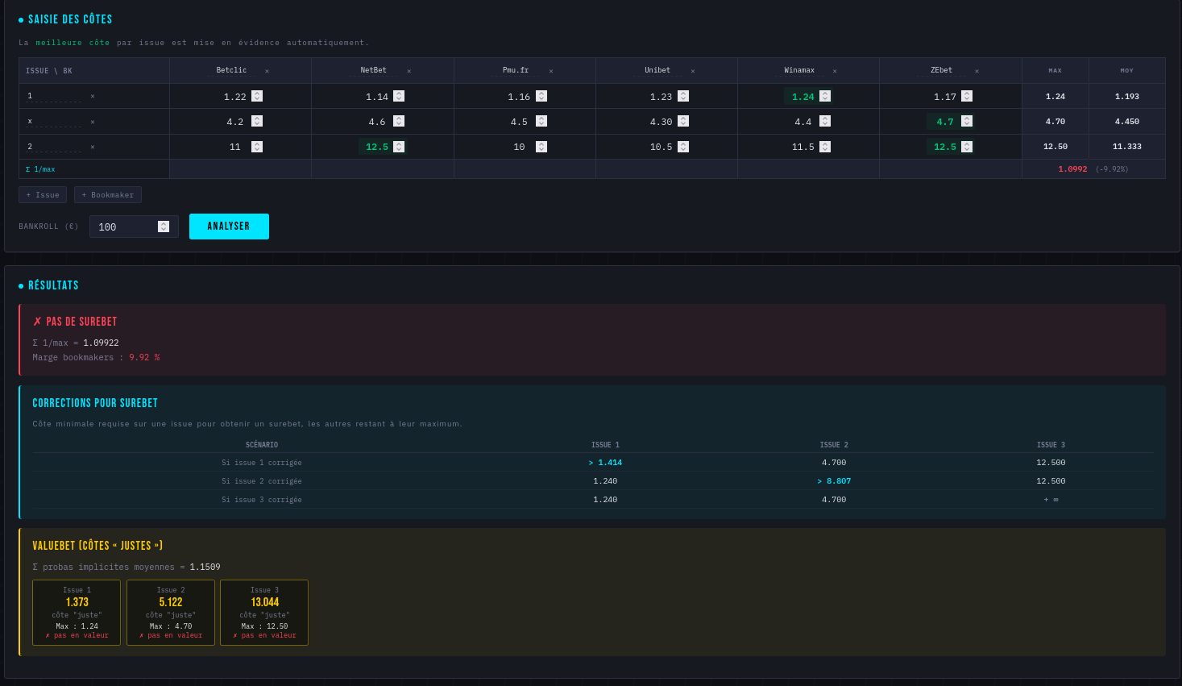The image size is (1182, 686).
Task: Remove the Unibet bookmaker column
Action: (693, 71)
